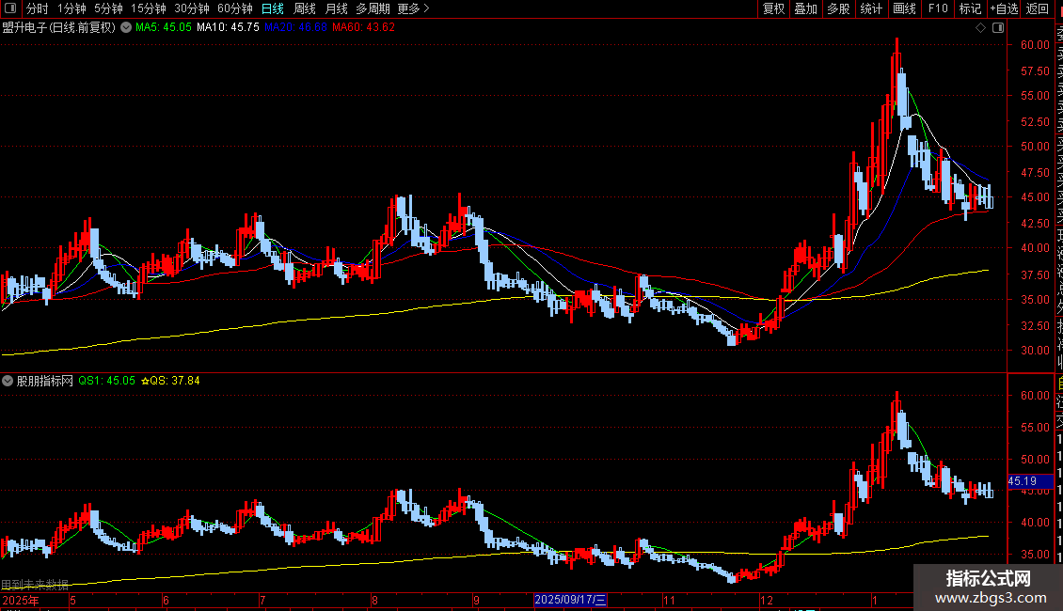Viewport: 1063px width, 611px height.
Task: Toggle the right panel icon above price axis
Action: (x=998, y=28)
